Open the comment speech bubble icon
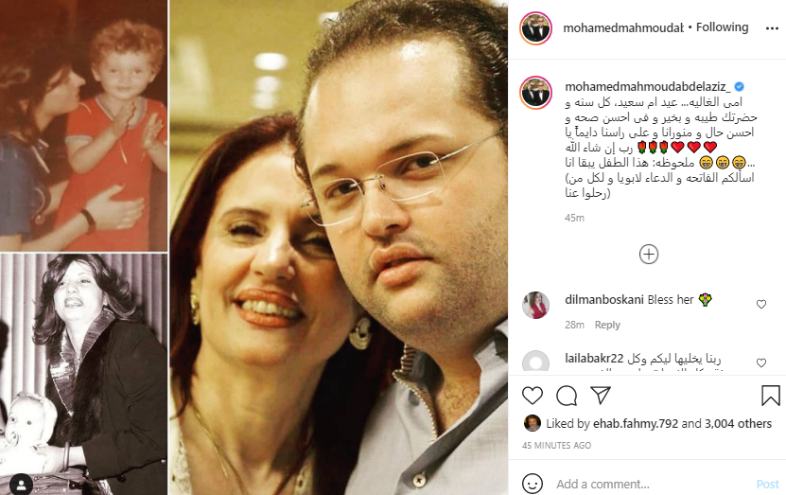 (x=567, y=396)
